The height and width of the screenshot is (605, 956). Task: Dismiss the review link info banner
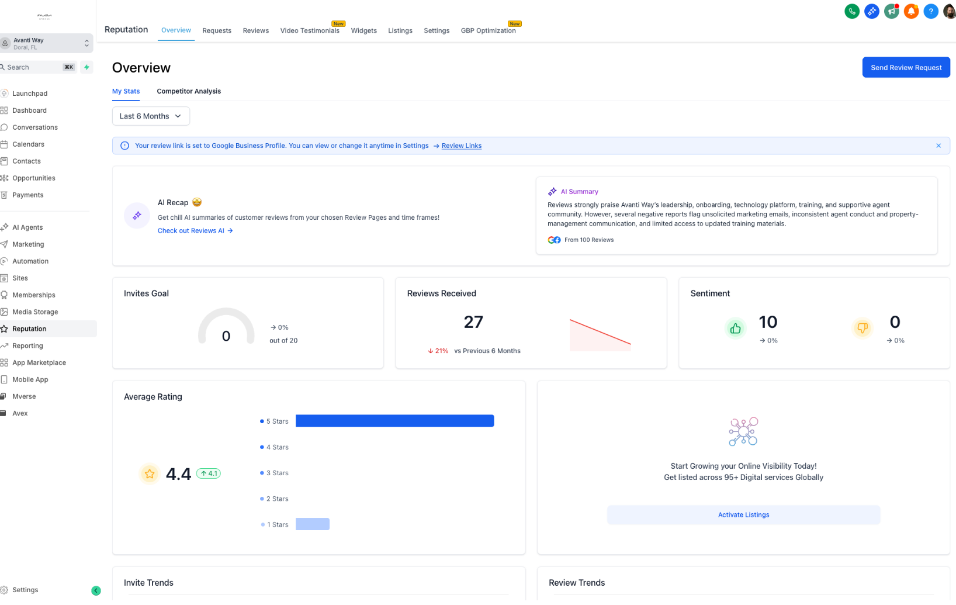[938, 146]
